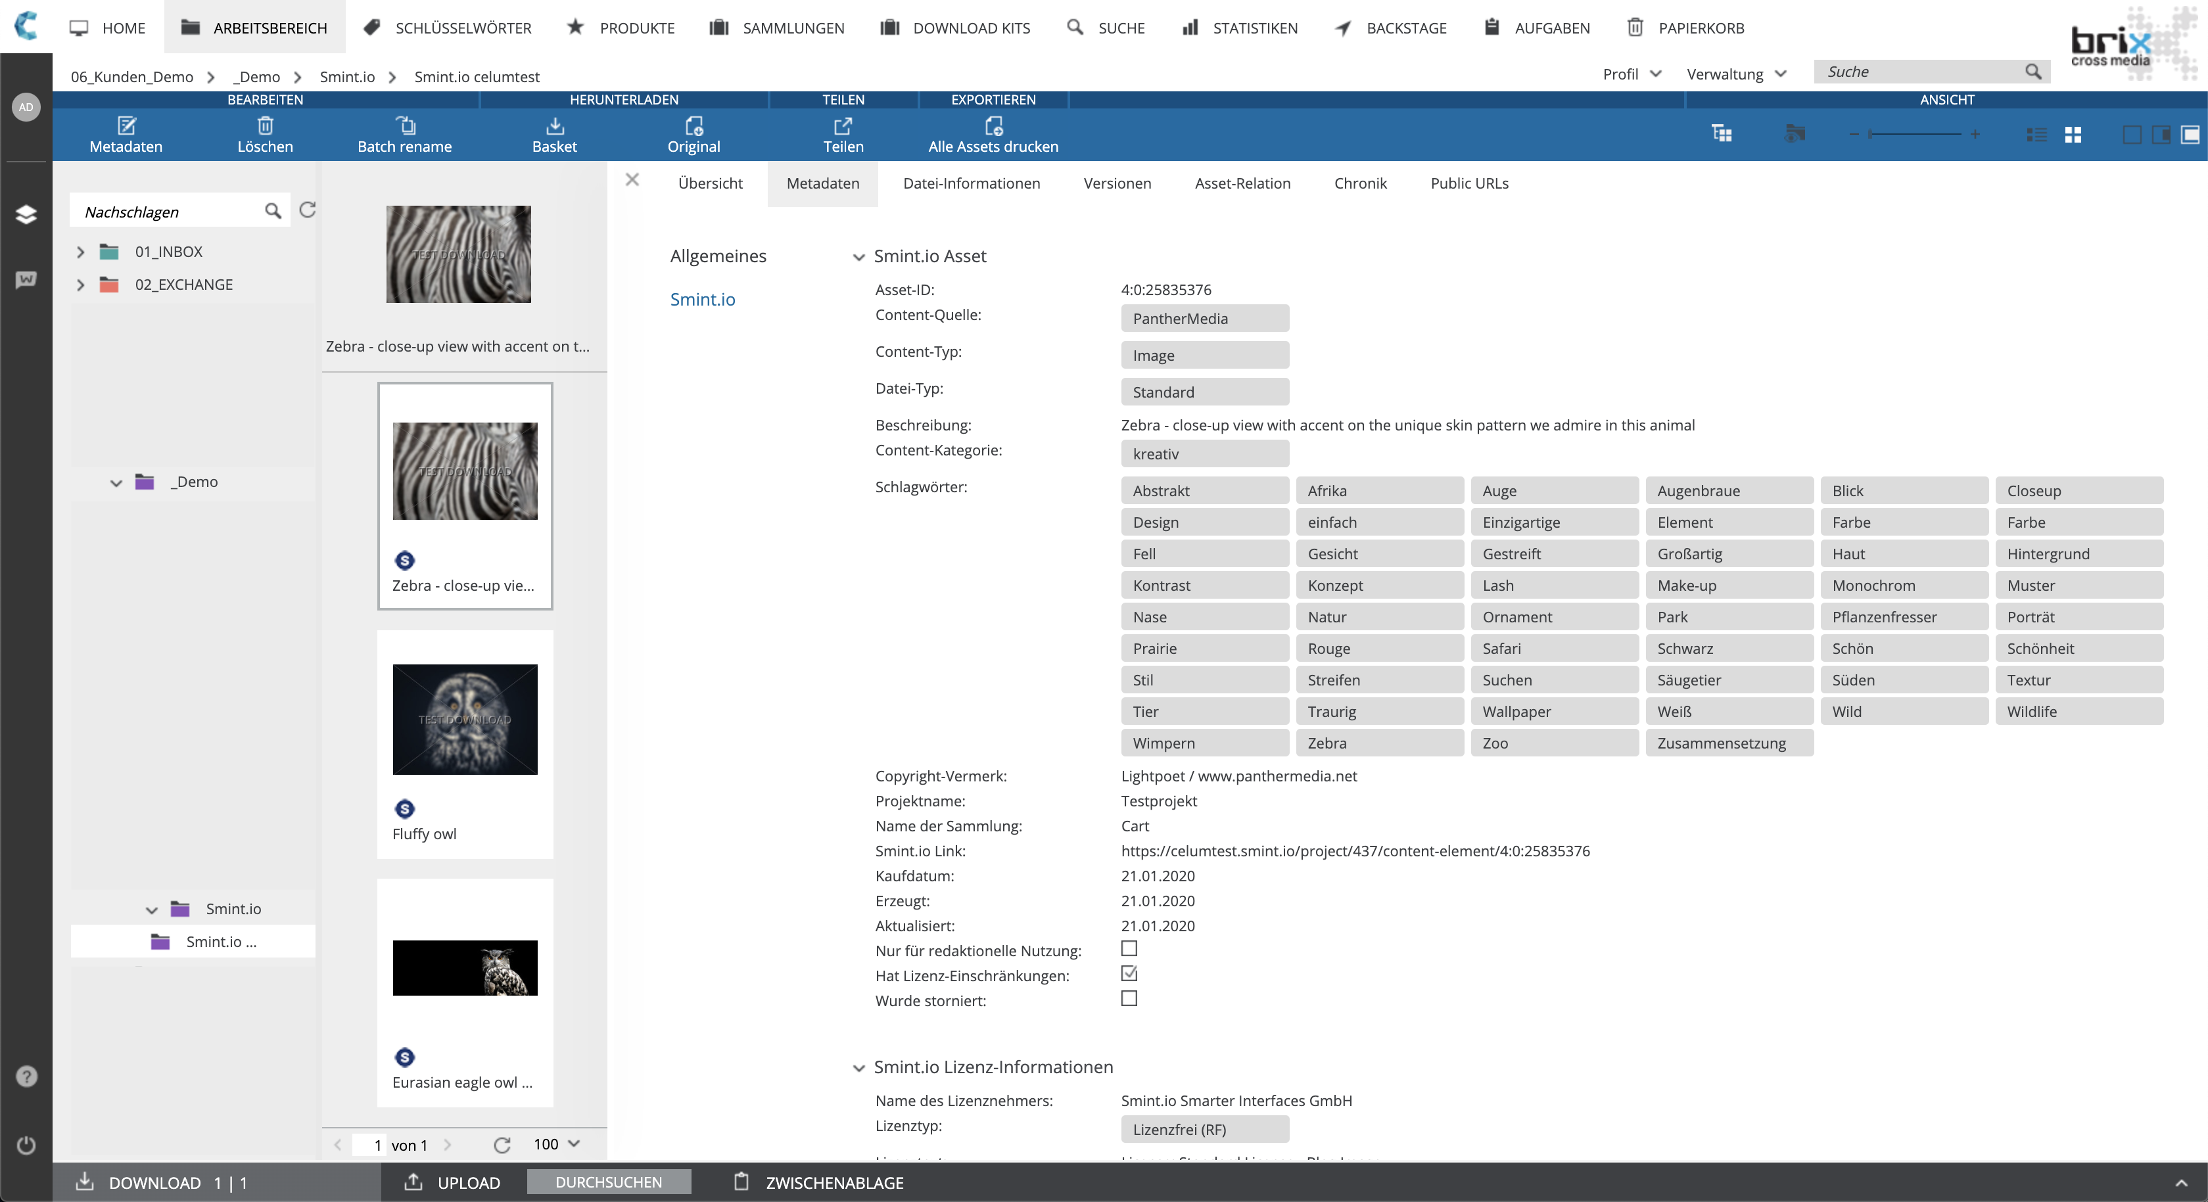This screenshot has height=1202, width=2208.
Task: Click the Smint.io Link URL
Action: 1354,851
